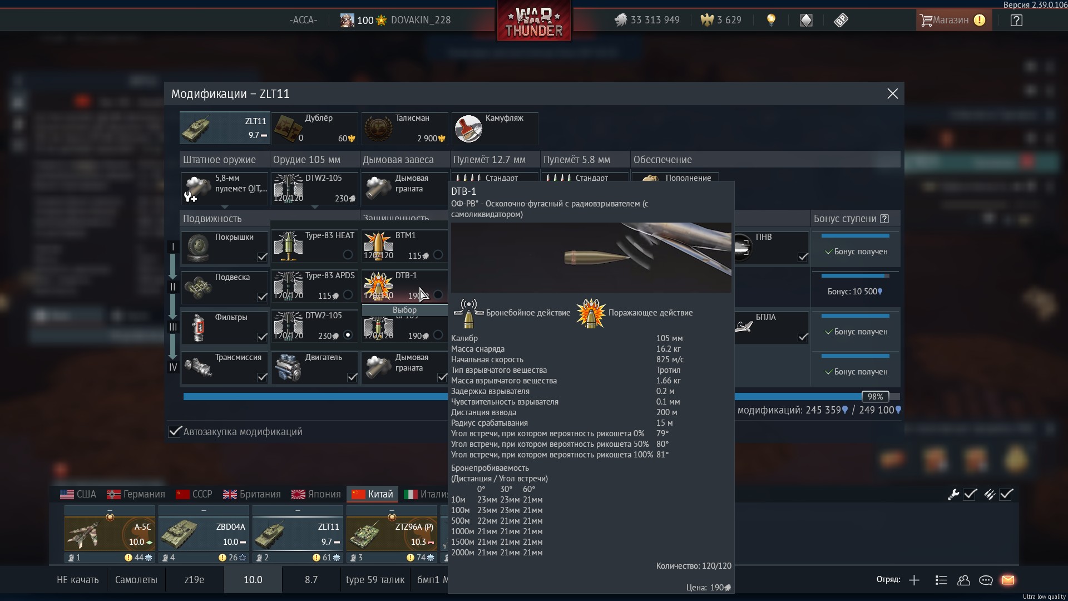This screenshot has width=1068, height=601.
Task: Select the Type-83 APDS shell radio button
Action: click(348, 295)
